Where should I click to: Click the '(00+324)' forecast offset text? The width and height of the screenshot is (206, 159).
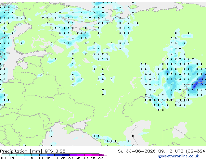click(196, 151)
